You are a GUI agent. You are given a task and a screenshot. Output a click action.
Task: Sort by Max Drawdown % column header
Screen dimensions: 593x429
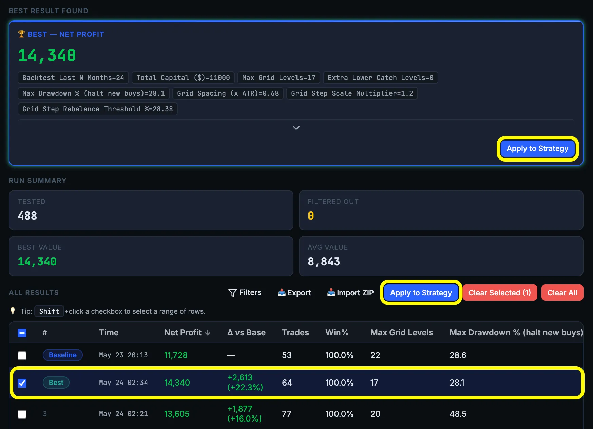coord(516,333)
